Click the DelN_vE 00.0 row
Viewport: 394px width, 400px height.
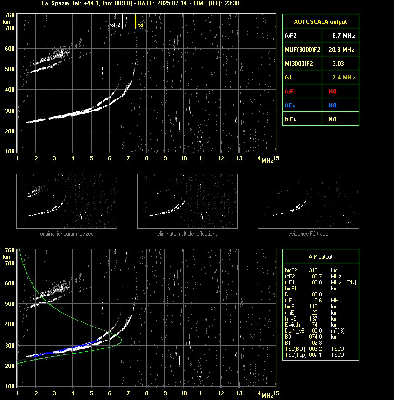click(x=315, y=331)
